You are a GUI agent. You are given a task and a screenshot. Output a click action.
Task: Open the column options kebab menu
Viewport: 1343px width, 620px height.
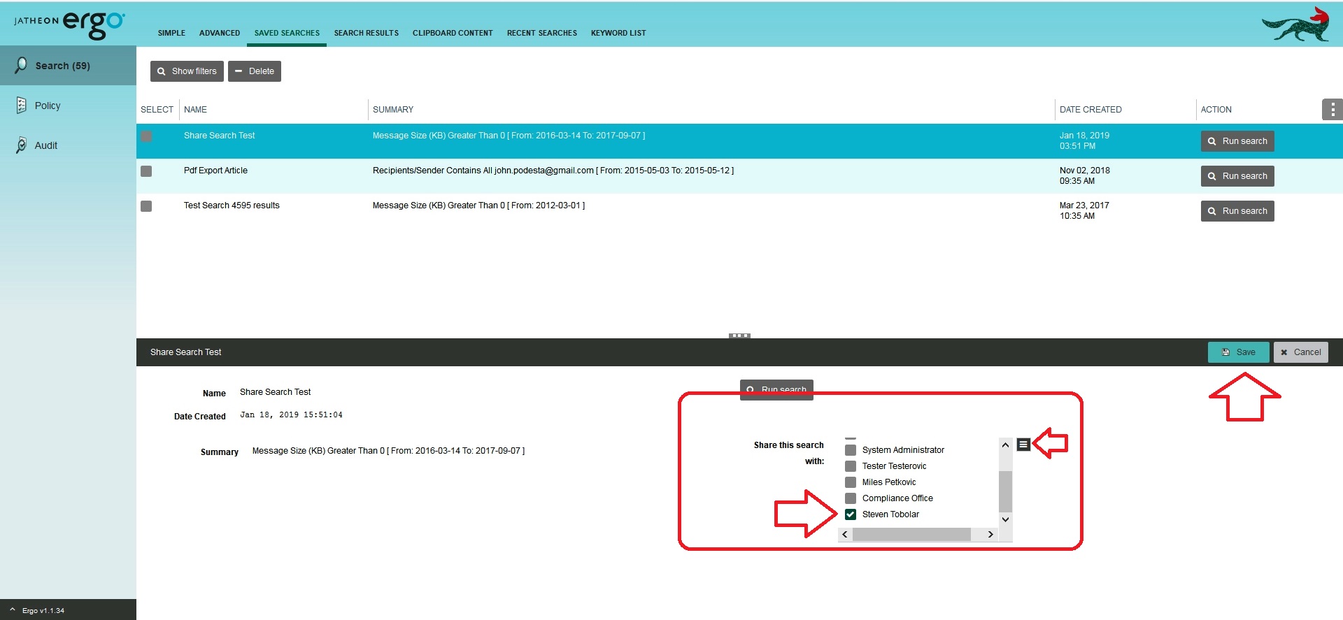[x=1332, y=110]
